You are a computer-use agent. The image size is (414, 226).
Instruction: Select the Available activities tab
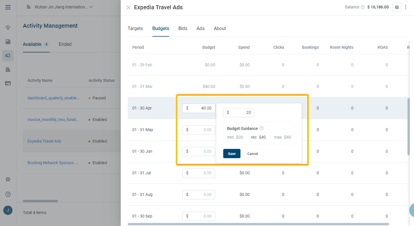coord(36,44)
